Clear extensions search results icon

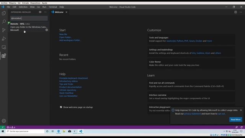pos(40,12)
